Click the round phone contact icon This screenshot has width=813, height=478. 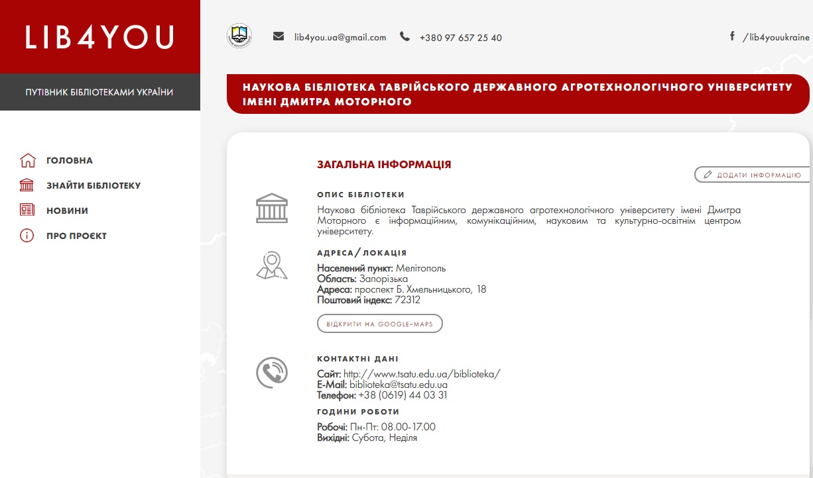(271, 372)
